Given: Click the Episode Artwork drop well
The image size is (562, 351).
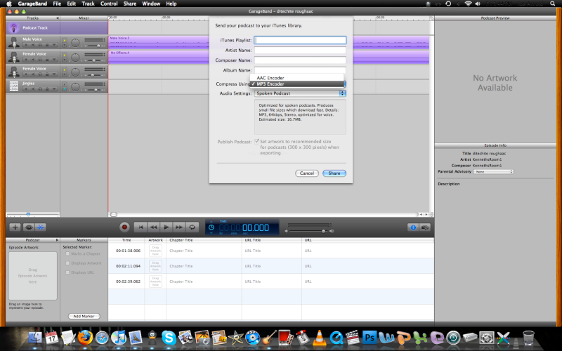Looking at the screenshot, I should [32, 275].
